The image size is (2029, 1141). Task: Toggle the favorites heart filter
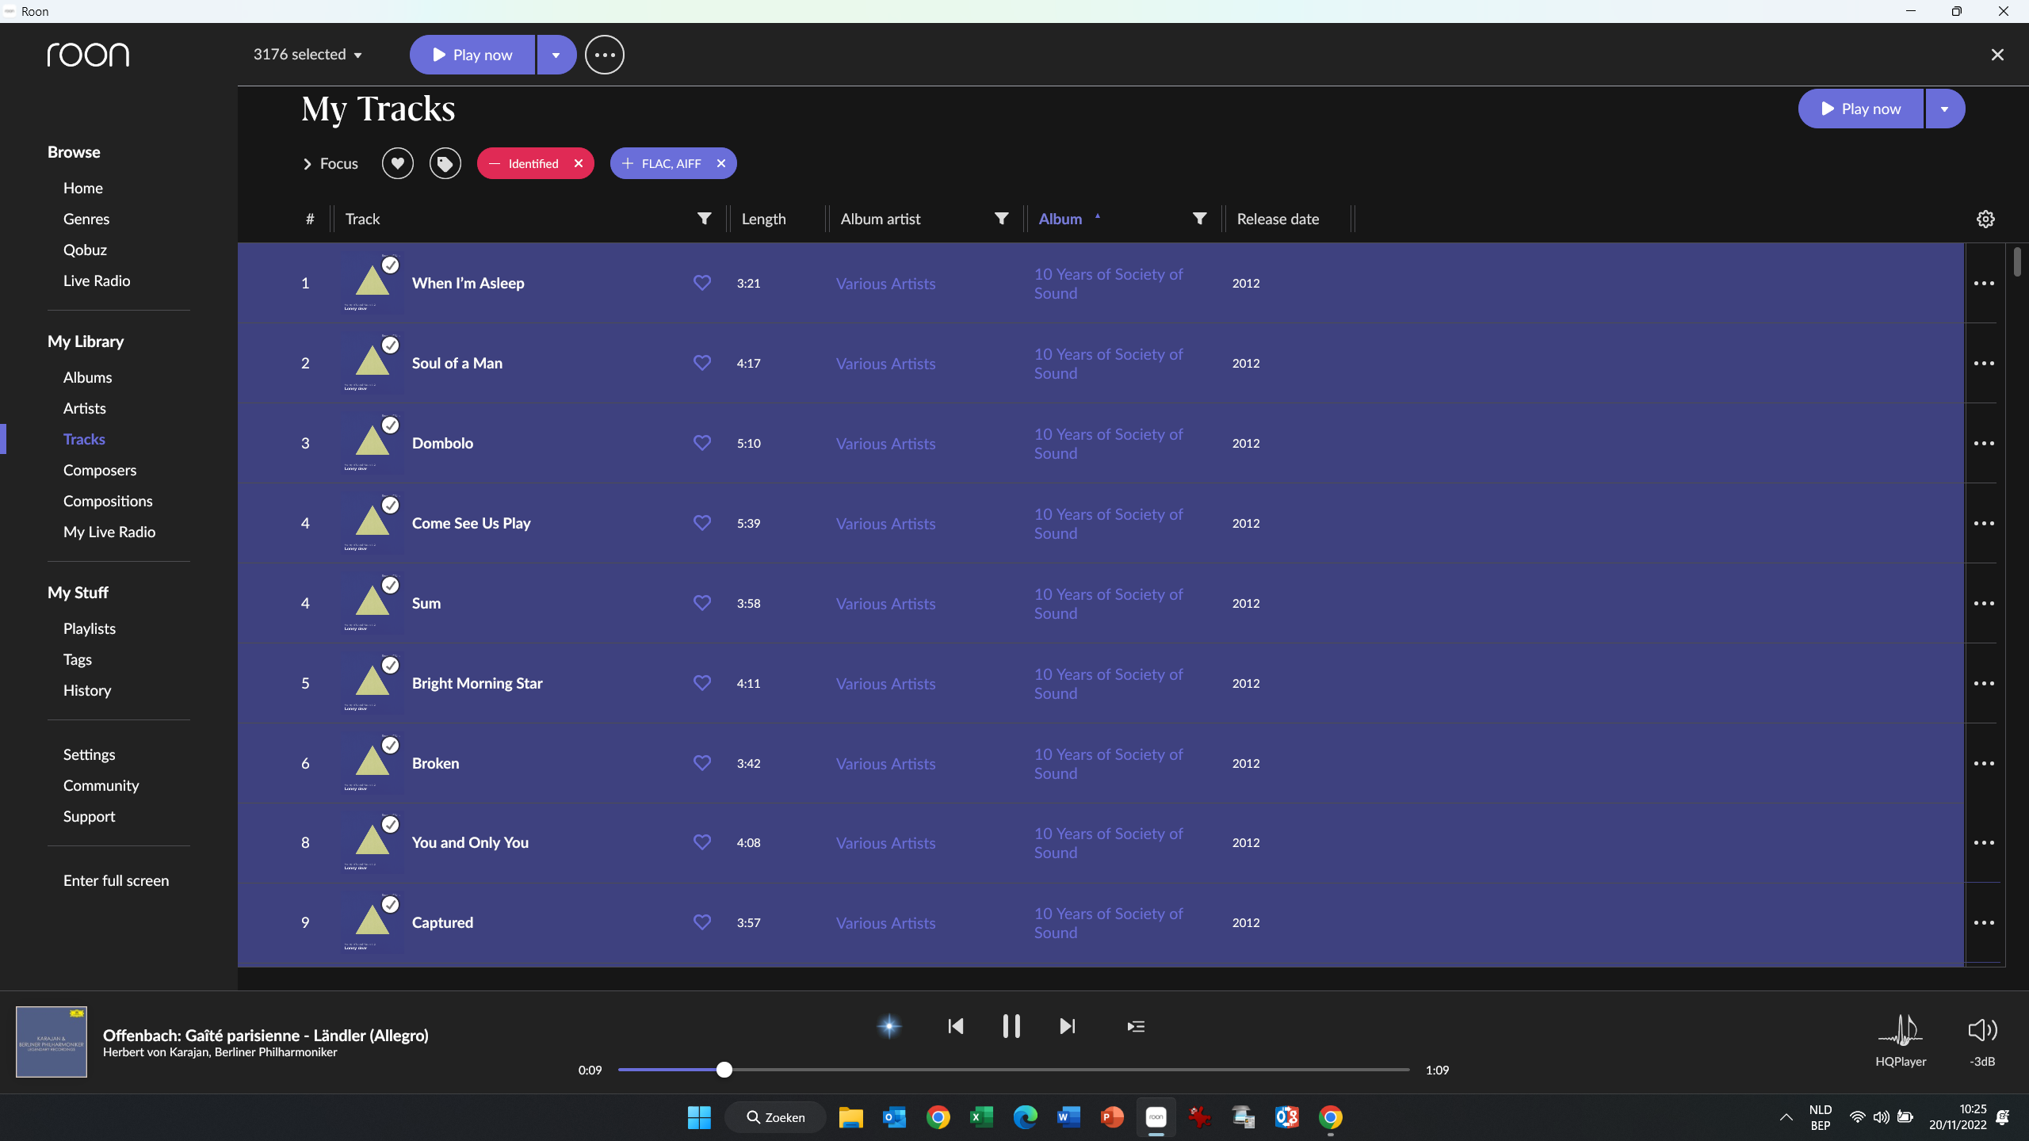tap(398, 163)
